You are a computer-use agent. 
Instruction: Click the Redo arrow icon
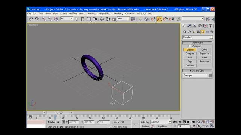tap(37, 19)
